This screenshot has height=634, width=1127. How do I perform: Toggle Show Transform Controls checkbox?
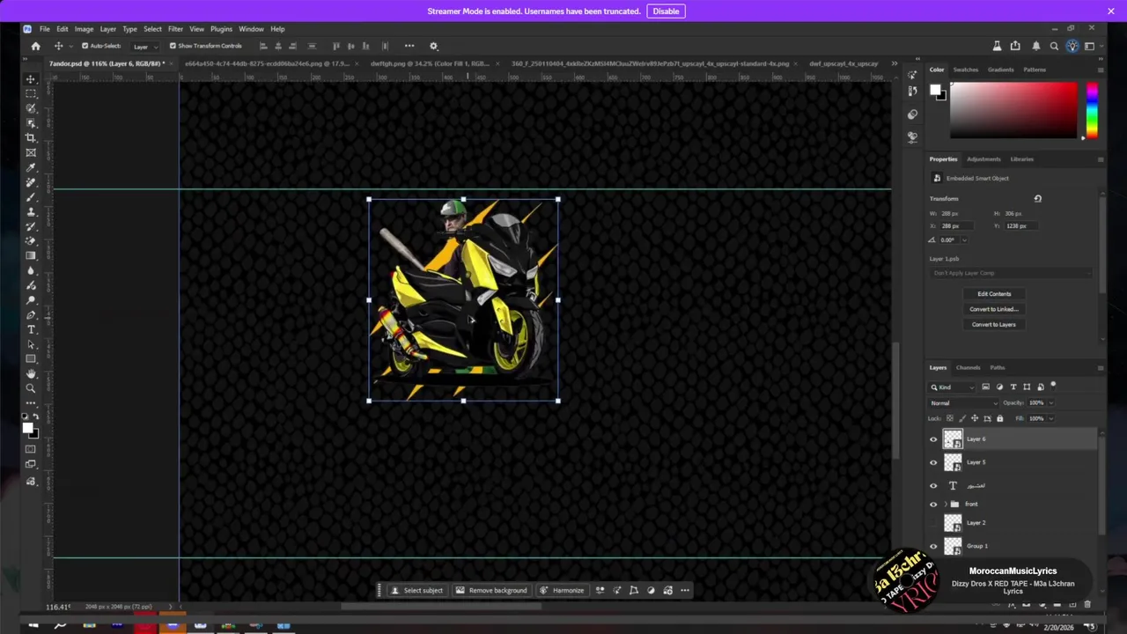173,46
